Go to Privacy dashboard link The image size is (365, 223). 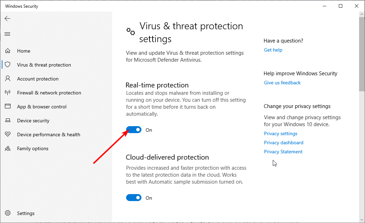tap(284, 143)
